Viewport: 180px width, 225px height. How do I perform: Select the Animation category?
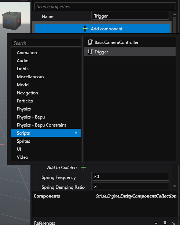(x=46, y=53)
